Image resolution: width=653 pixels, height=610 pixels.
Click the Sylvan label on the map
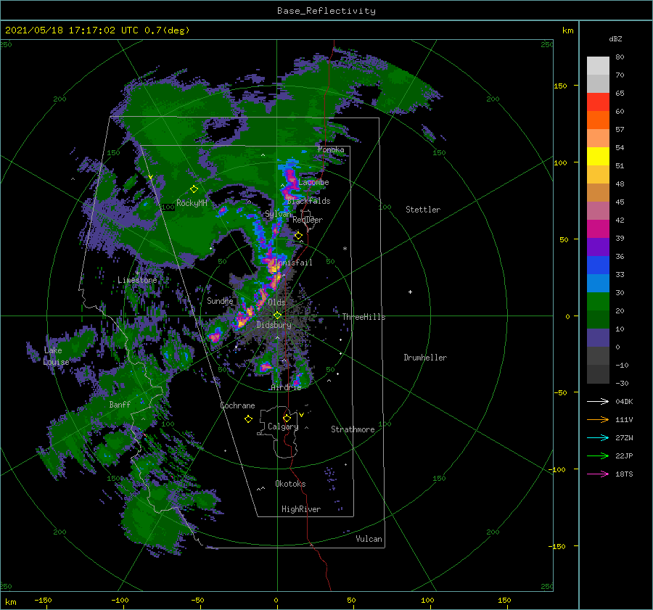pyautogui.click(x=278, y=214)
